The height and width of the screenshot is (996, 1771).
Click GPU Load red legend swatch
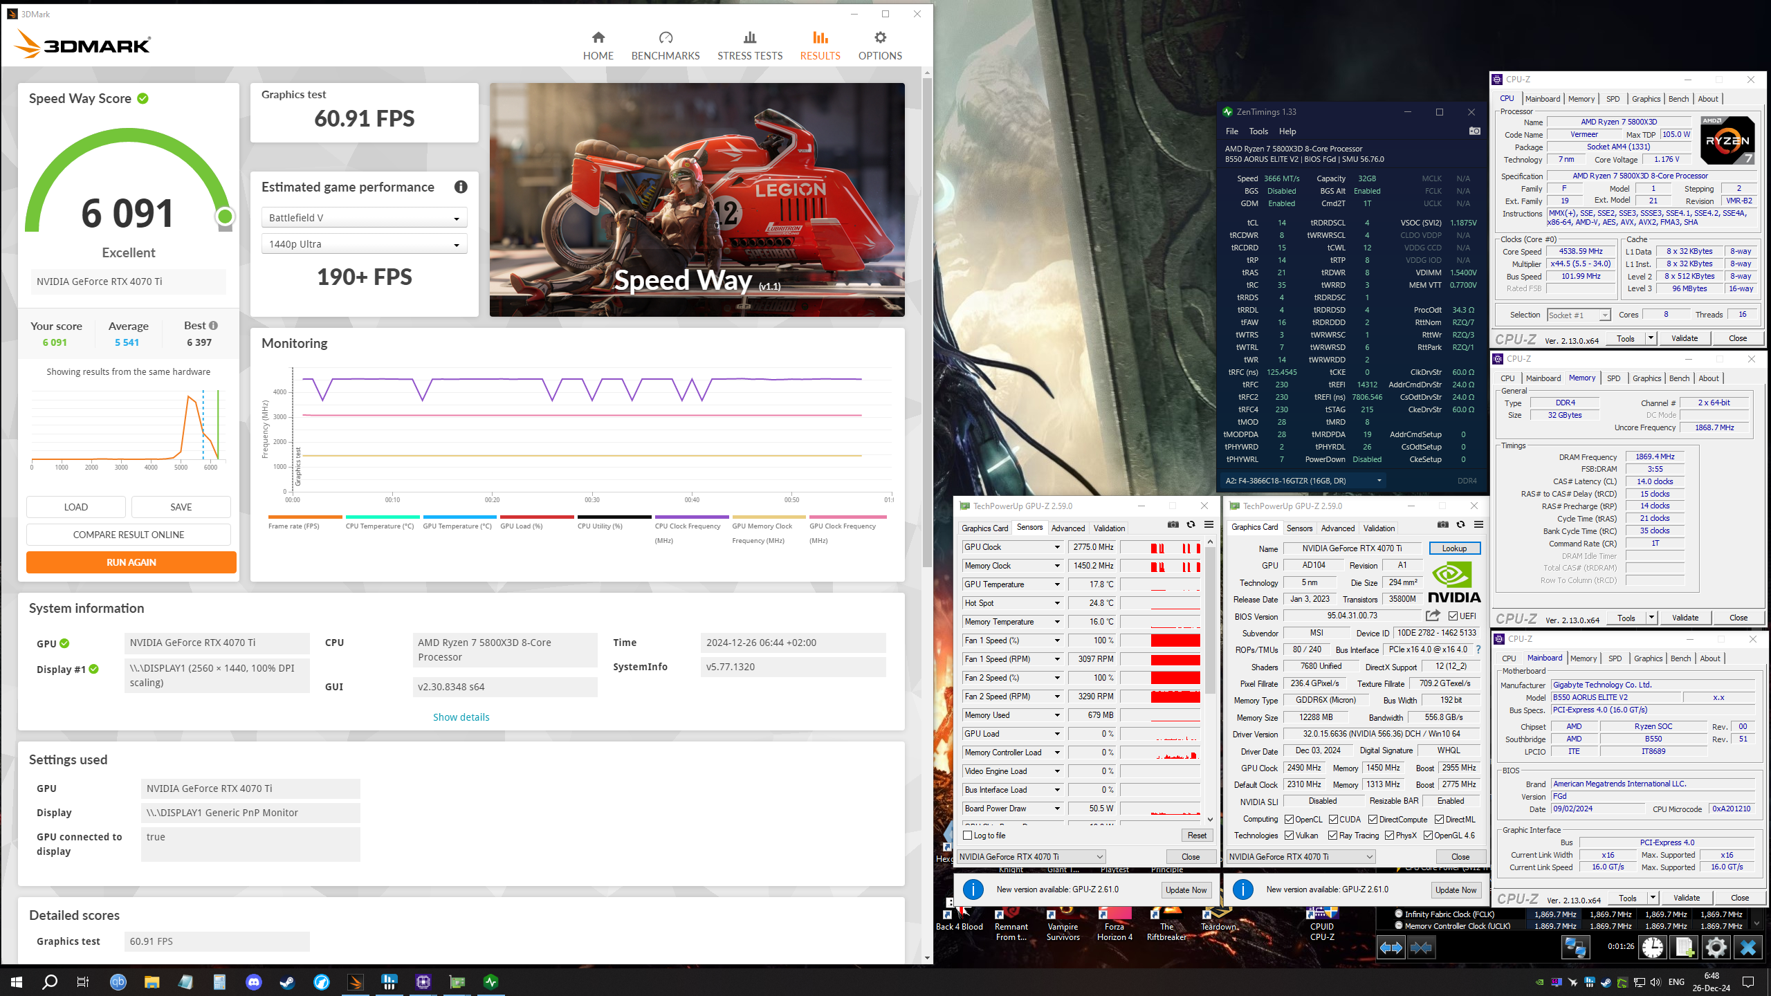click(537, 517)
